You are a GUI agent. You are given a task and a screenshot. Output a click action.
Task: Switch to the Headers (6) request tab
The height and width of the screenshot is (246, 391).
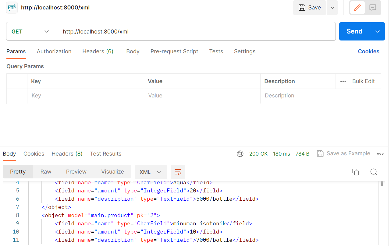tap(98, 51)
